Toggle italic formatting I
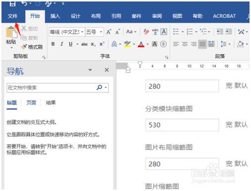The image size is (251, 191). click(62, 44)
